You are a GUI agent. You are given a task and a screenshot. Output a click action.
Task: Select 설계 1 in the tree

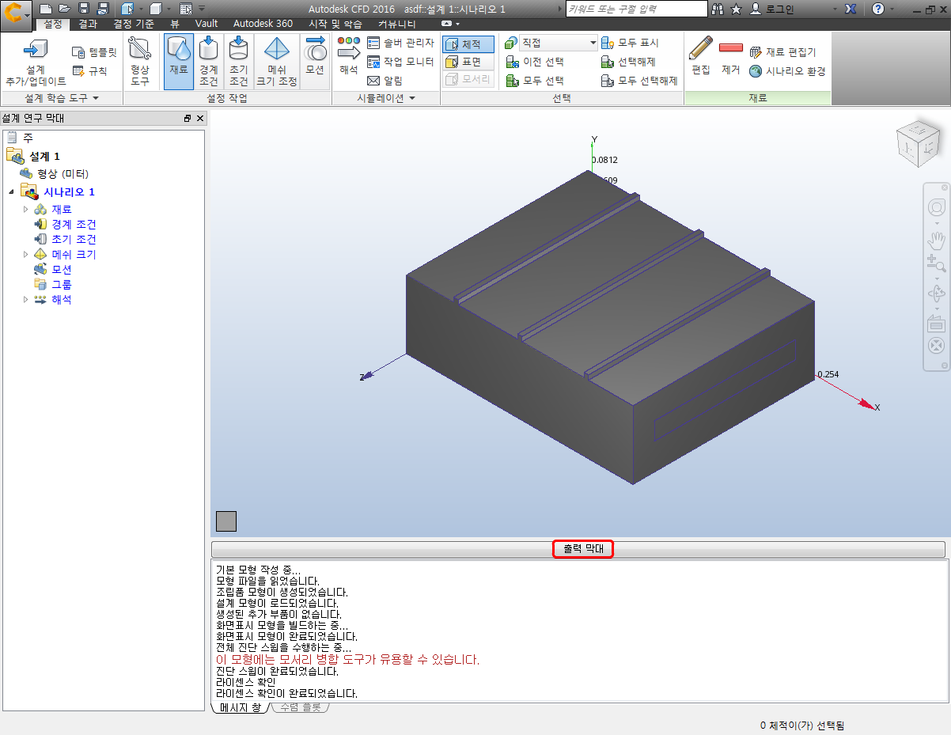coord(45,156)
